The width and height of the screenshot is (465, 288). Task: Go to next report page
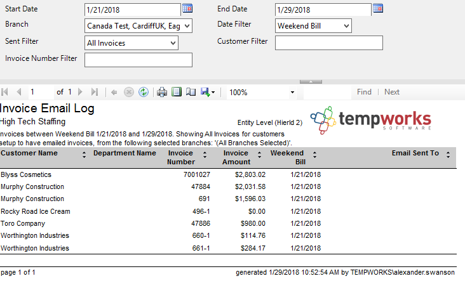(x=80, y=92)
